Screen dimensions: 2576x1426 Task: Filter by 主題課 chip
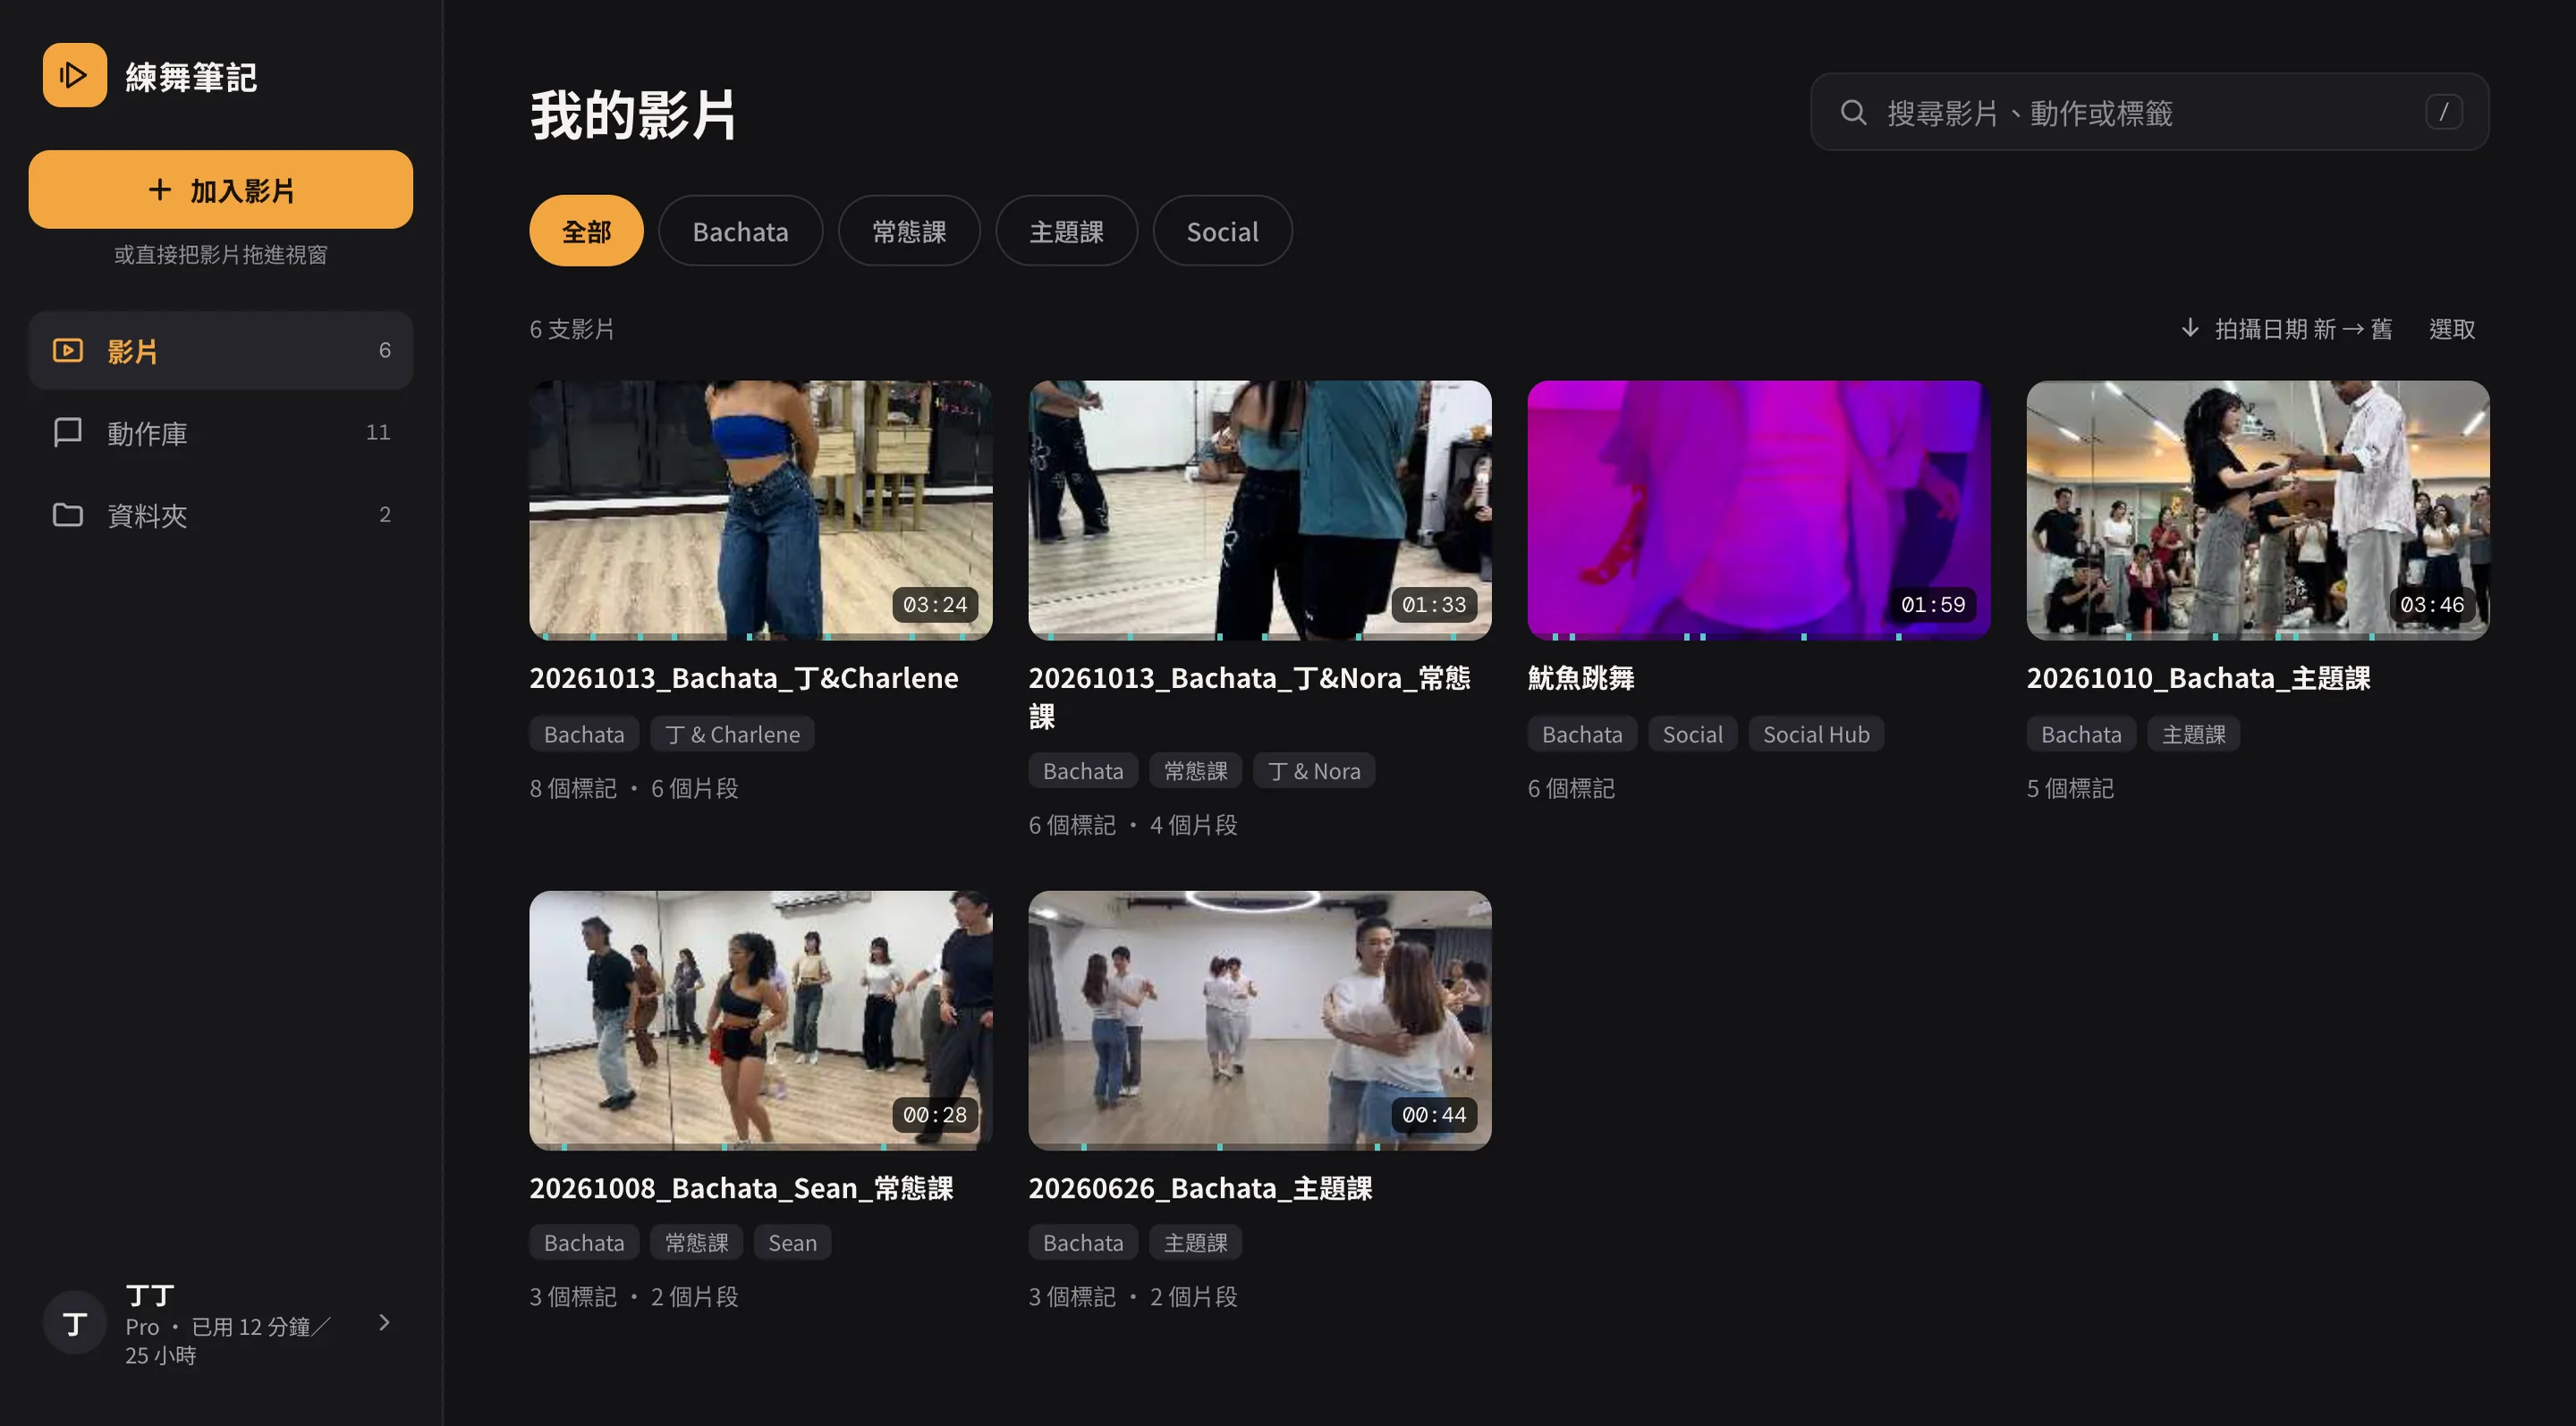[x=1066, y=231]
